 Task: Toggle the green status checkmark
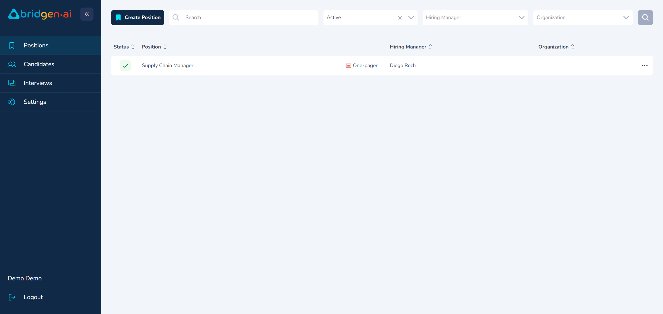tap(125, 66)
